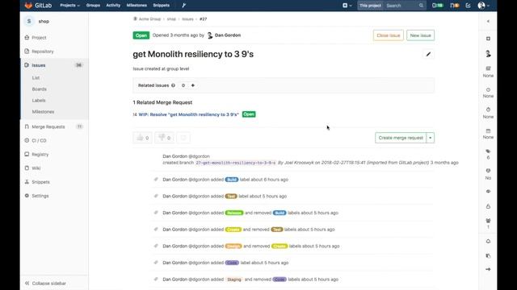Click the search magnifier icon
517x290 pixels.
[x=421, y=6]
